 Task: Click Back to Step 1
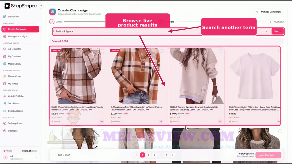62,155
